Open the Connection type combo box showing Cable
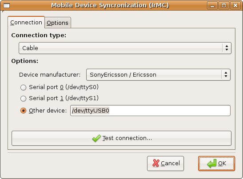The width and height of the screenshot is (243, 179). [x=125, y=48]
